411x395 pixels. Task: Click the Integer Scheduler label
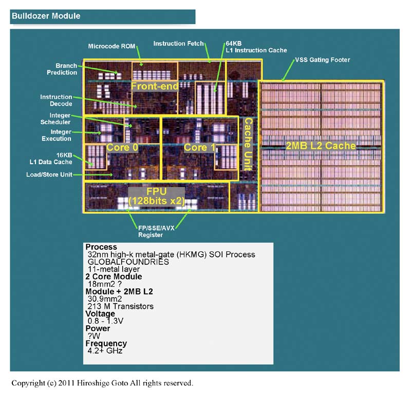click(x=56, y=118)
